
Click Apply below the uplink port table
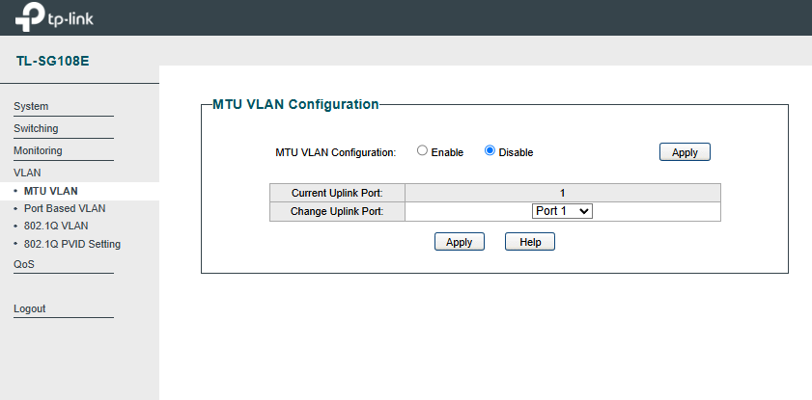tap(460, 241)
